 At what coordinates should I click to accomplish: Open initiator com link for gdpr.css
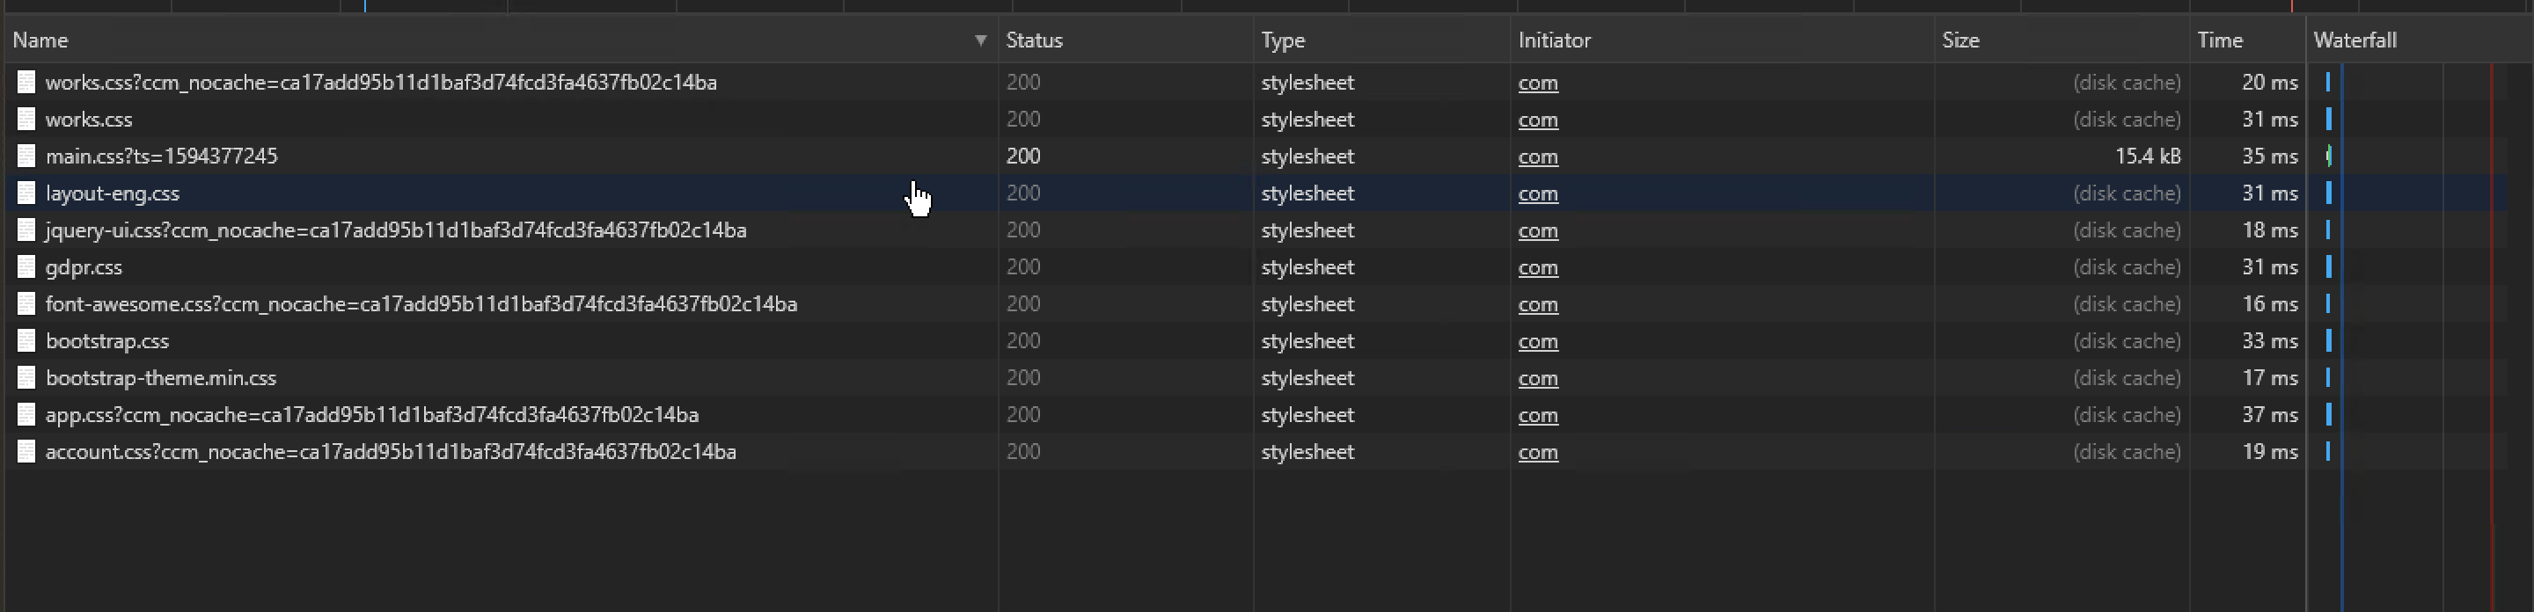[x=1537, y=267]
